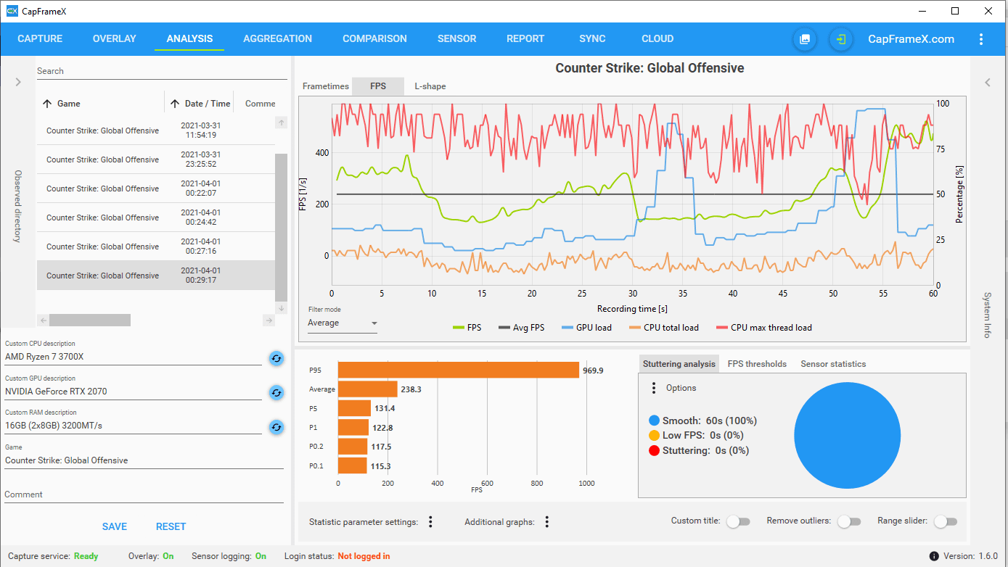Switch to the COMPARISON tab
Image resolution: width=1008 pixels, height=567 pixels.
(x=374, y=39)
